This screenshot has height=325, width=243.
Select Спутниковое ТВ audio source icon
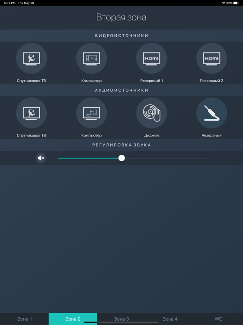pos(32,113)
